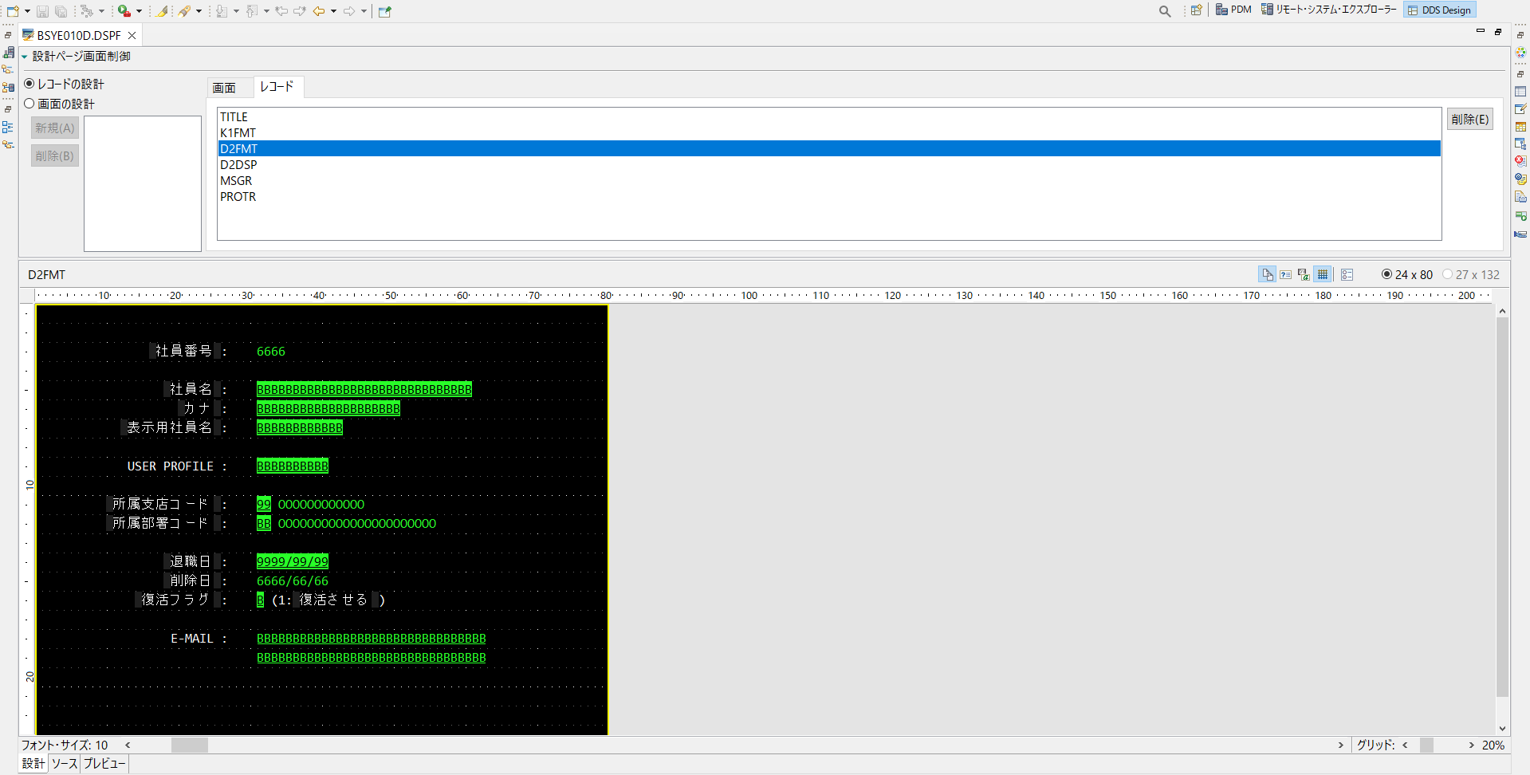Click the fountain pen tool icon

[184, 11]
